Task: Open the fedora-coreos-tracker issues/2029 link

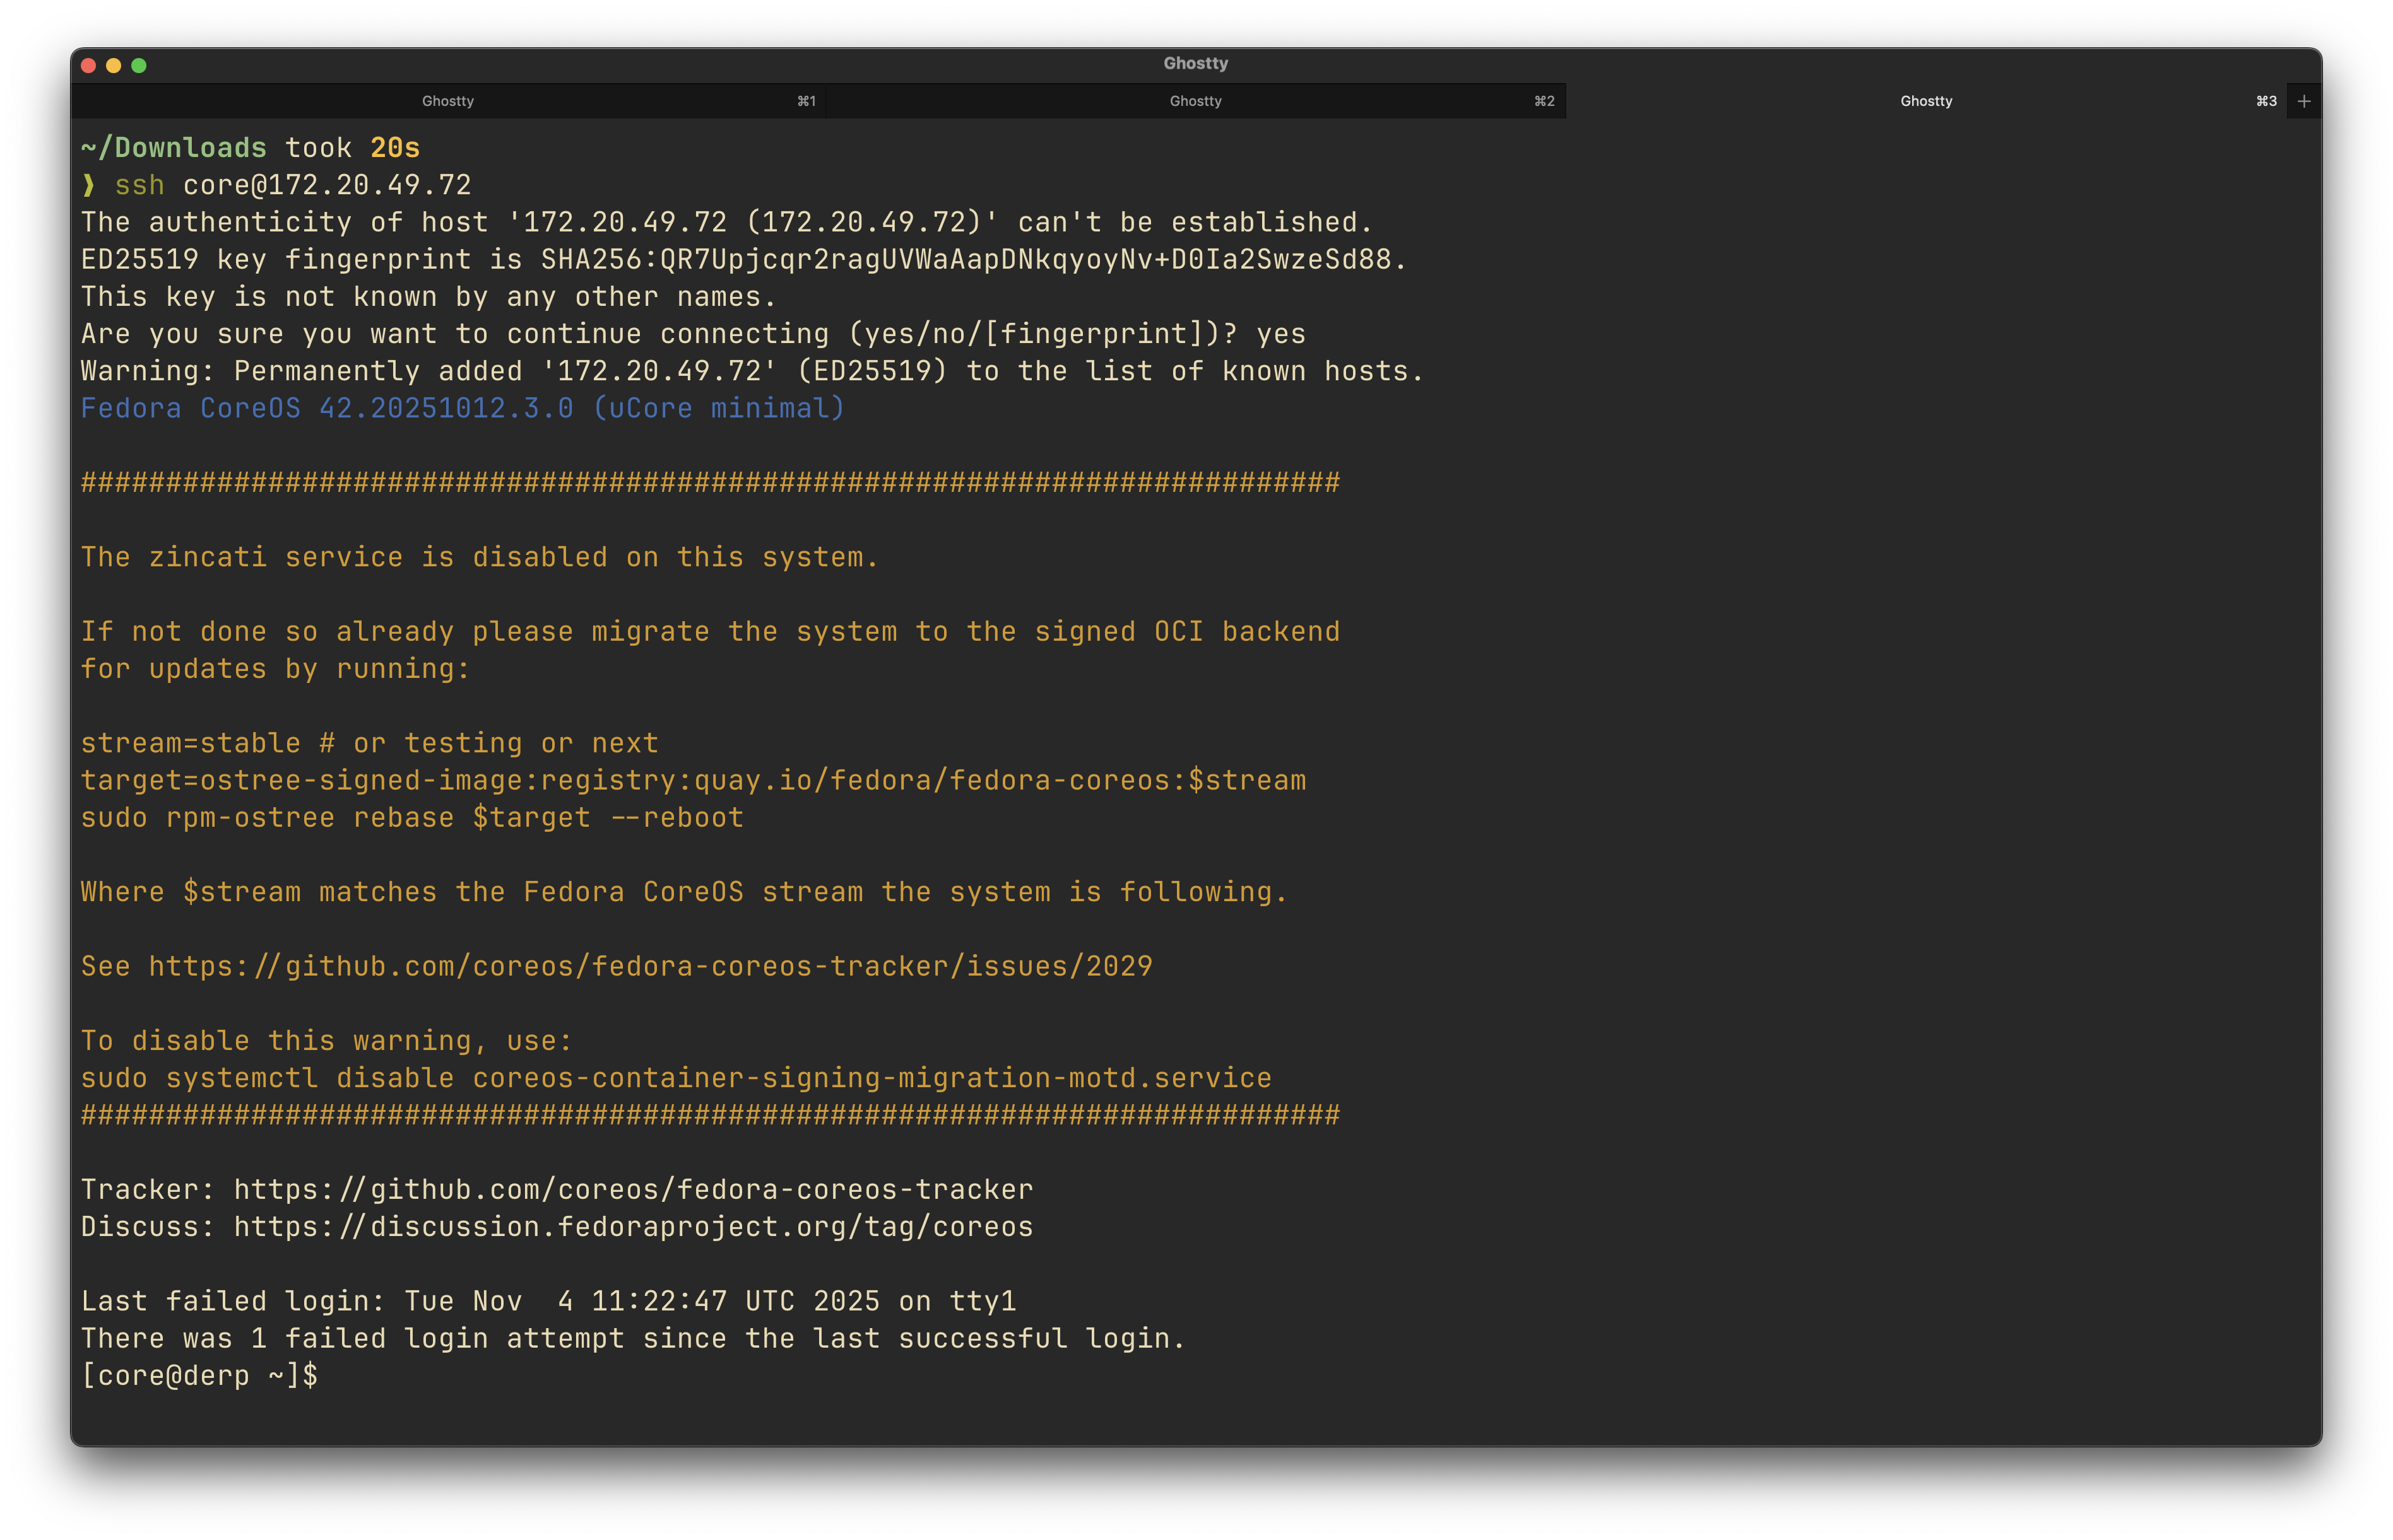Action: coord(650,966)
